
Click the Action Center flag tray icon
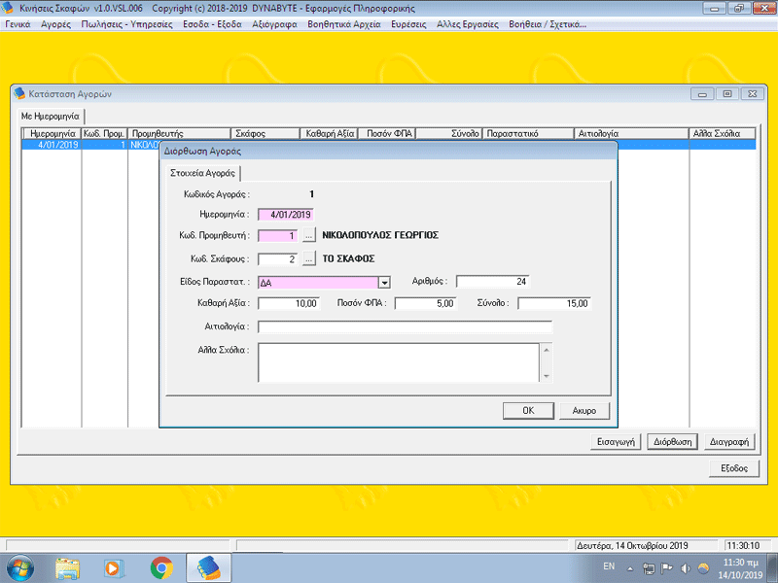pyautogui.click(x=667, y=568)
